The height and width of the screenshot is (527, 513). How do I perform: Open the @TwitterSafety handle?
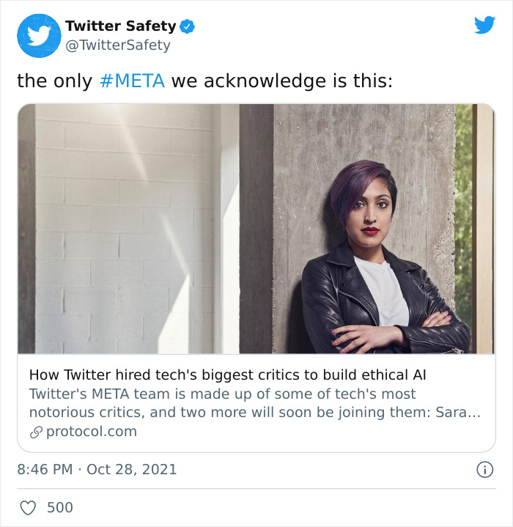pos(117,45)
